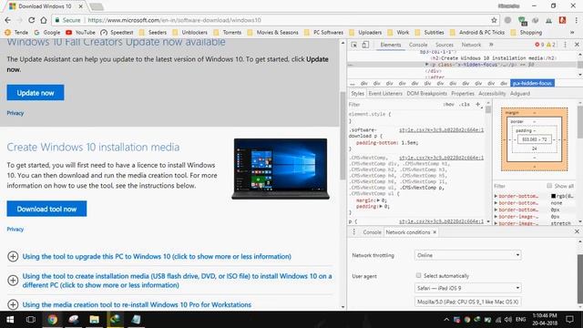Screen dimensions: 583x328
Task: Open the DevTools customize three-dot menu
Action: point(565,45)
